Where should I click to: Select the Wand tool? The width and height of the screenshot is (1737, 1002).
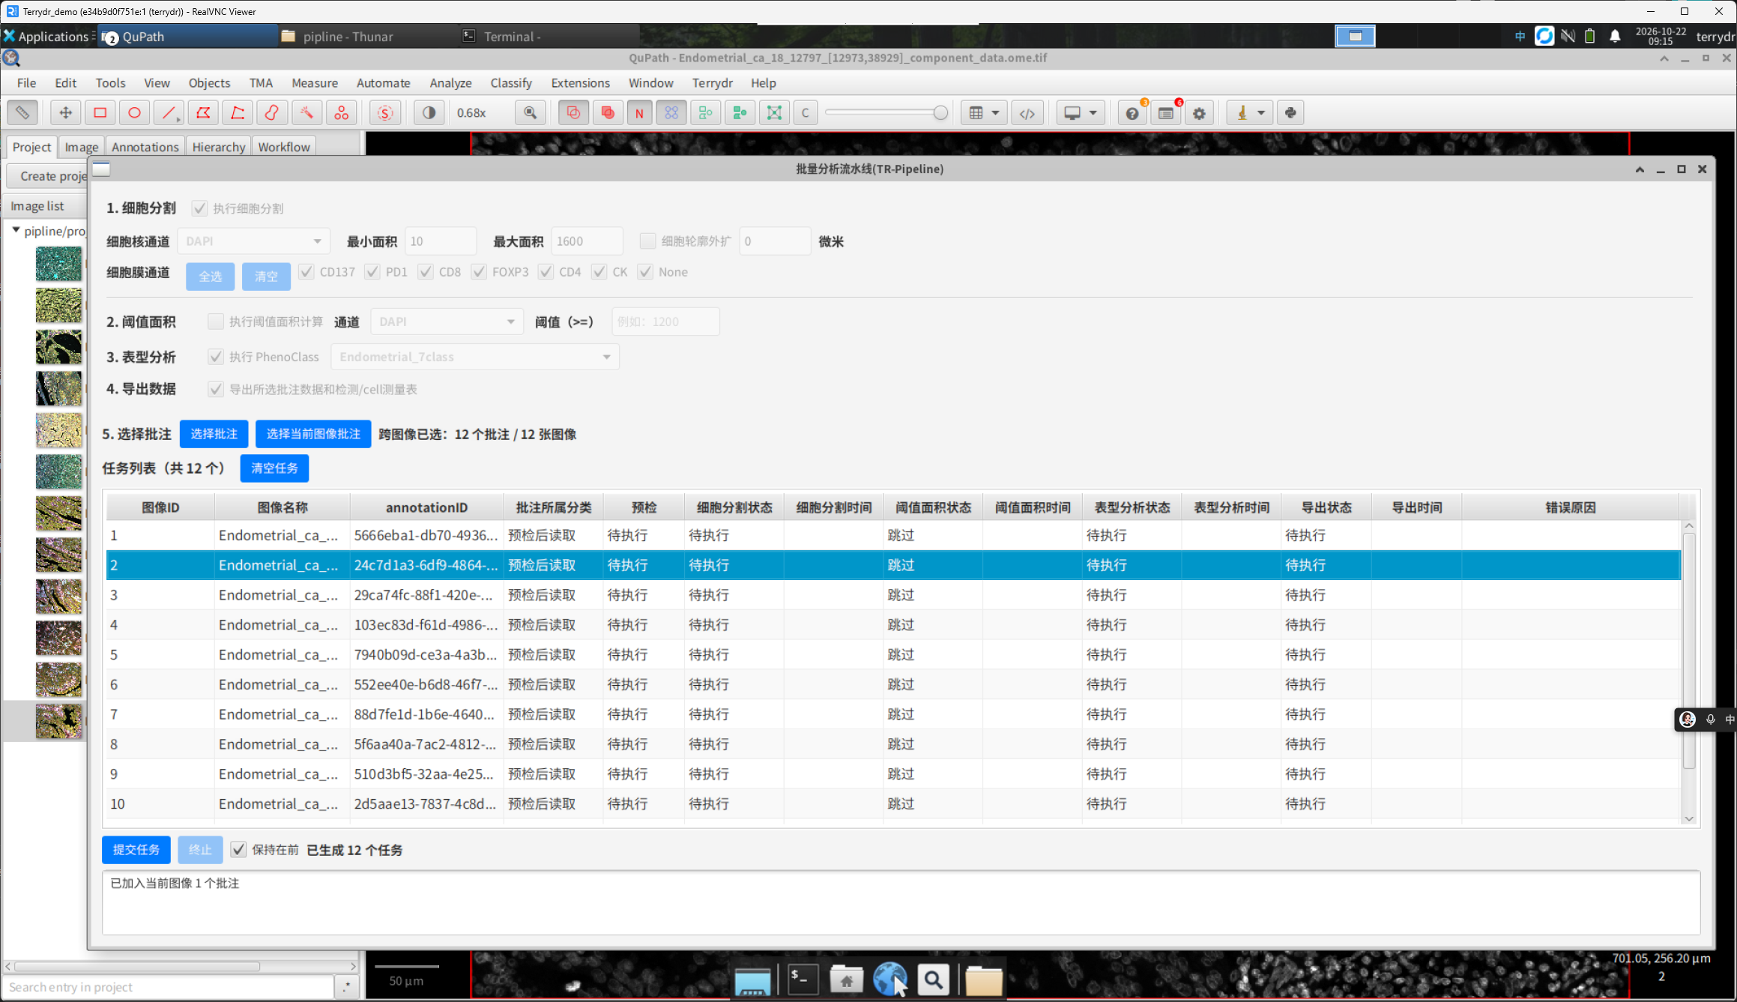tap(306, 112)
